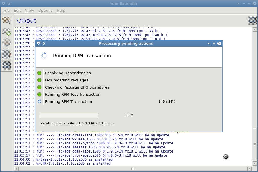
Task: Click the horizontal scrollbar thumb
Action: click(133, 169)
